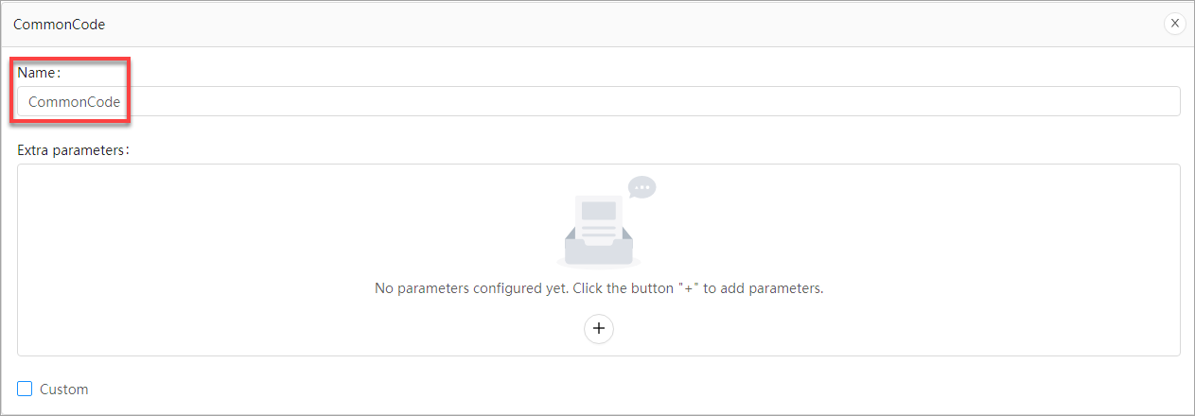Screen dimensions: 1195x416
Task: Click the CommonCode text inside Name field
Action: pos(74,102)
